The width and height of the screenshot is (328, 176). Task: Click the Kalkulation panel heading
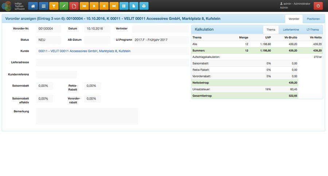(204, 30)
